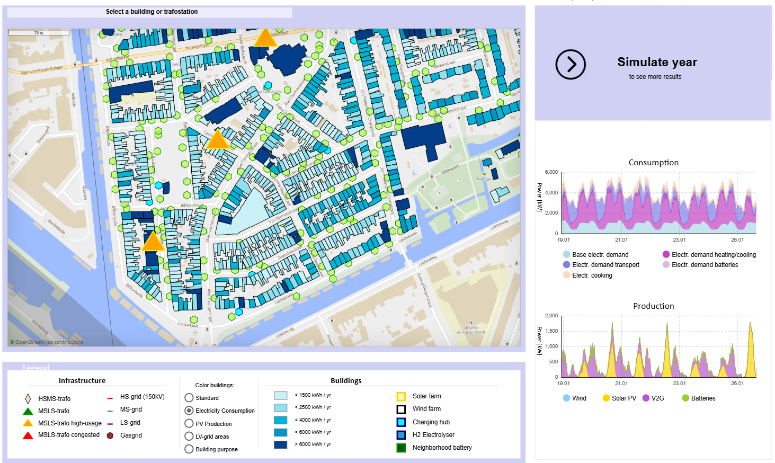This screenshot has width=775, height=463.
Task: Click the MSLS-trafo high-usage orange legend icon
Action: pyautogui.click(x=28, y=423)
